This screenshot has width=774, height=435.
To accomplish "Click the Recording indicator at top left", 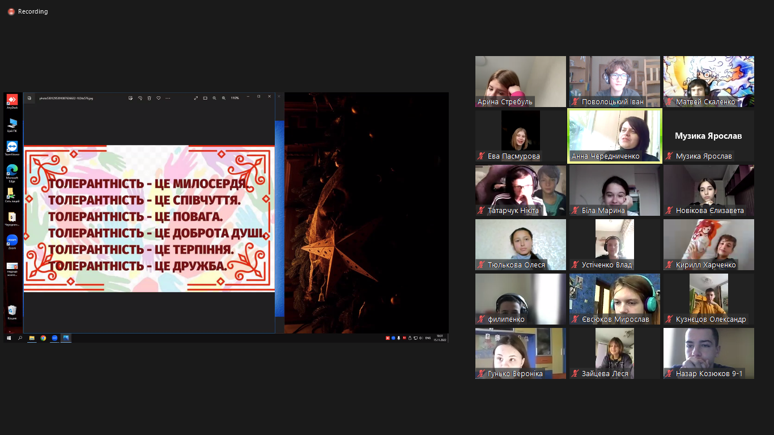I will coord(28,11).
